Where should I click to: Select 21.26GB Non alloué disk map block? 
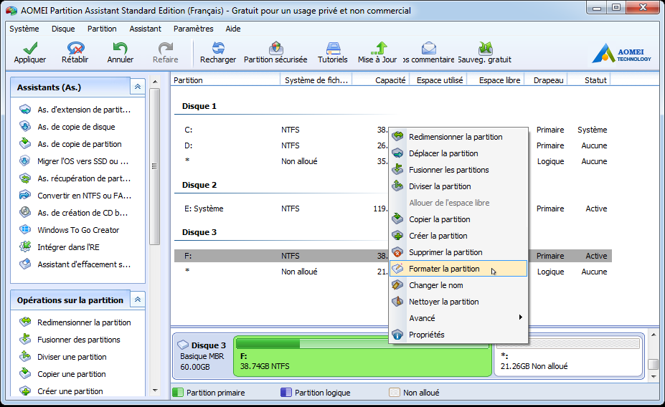coord(568,356)
